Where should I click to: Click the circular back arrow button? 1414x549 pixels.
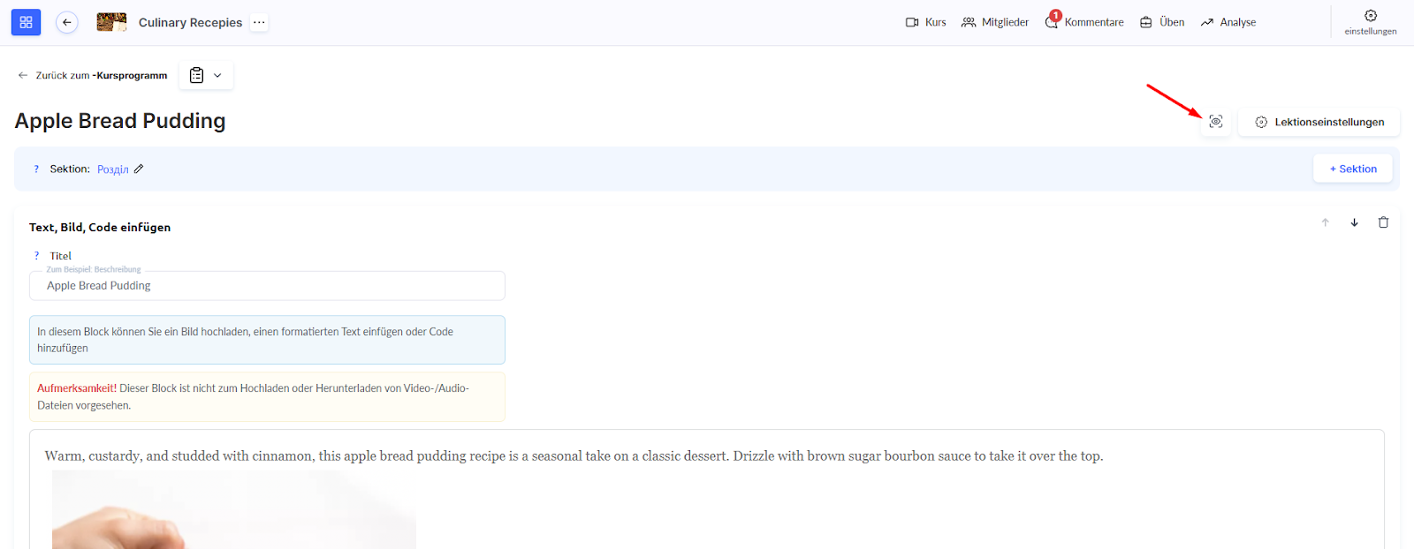[x=67, y=22]
